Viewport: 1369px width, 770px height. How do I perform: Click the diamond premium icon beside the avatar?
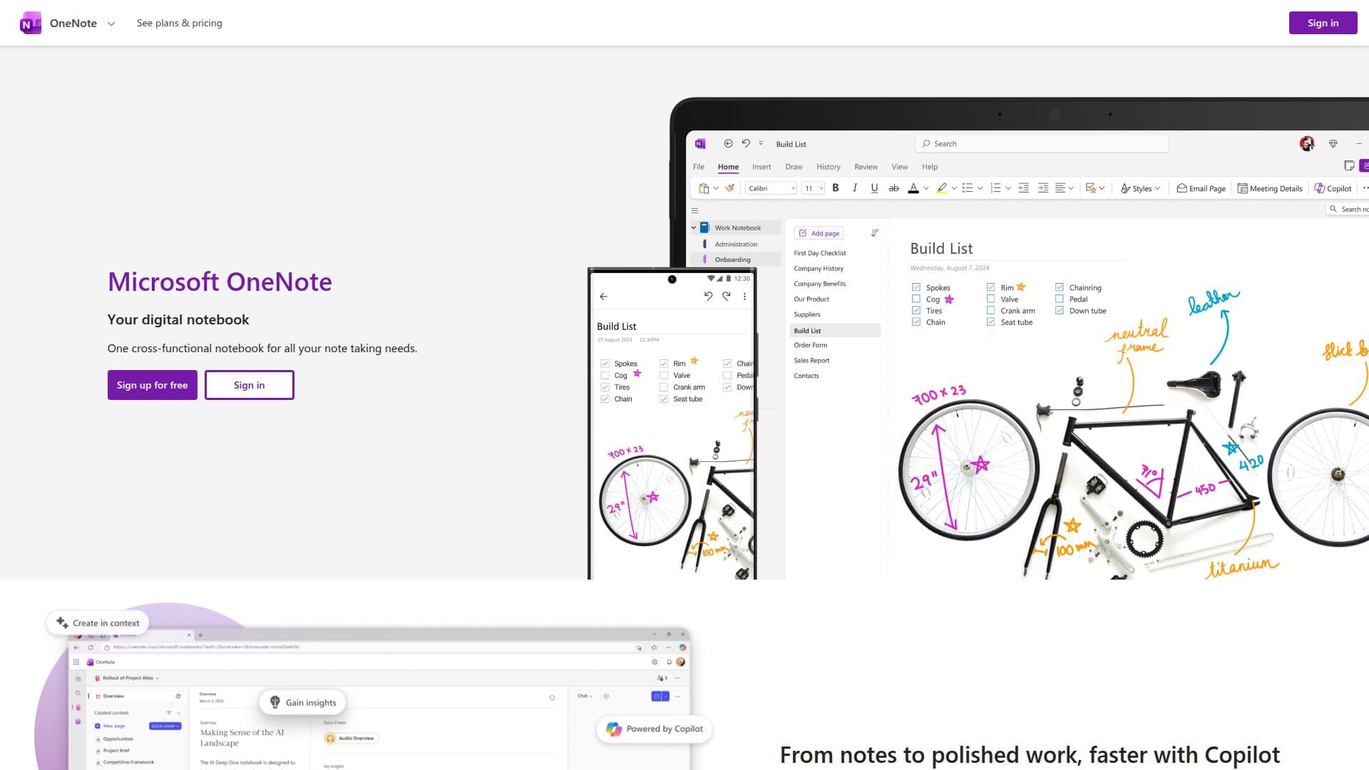tap(1333, 143)
